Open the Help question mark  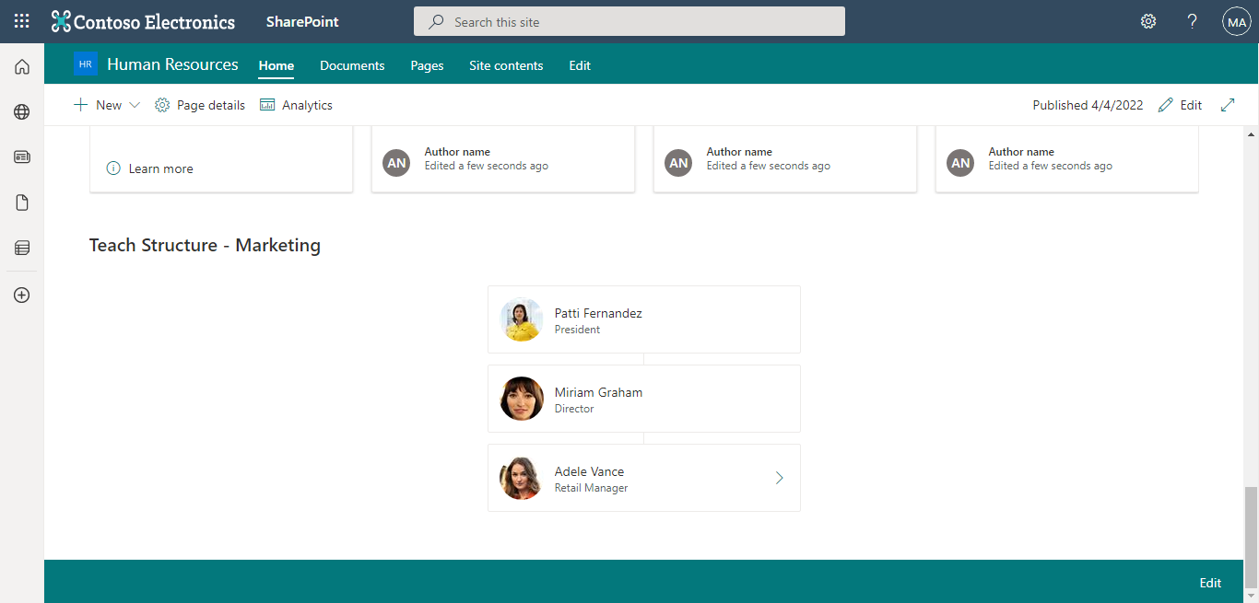[x=1192, y=20]
